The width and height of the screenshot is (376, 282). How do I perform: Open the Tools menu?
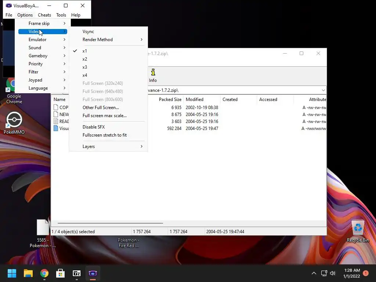pyautogui.click(x=61, y=15)
